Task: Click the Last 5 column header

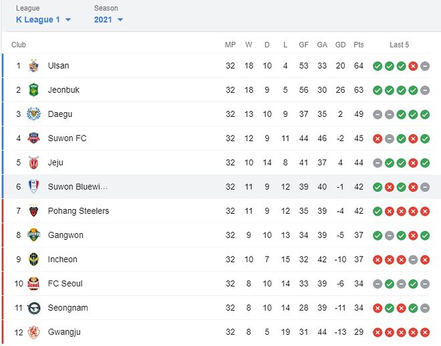Action: 399,45
